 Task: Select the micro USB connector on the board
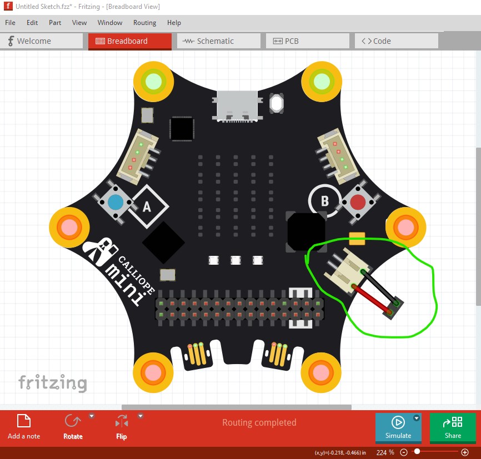(x=237, y=107)
